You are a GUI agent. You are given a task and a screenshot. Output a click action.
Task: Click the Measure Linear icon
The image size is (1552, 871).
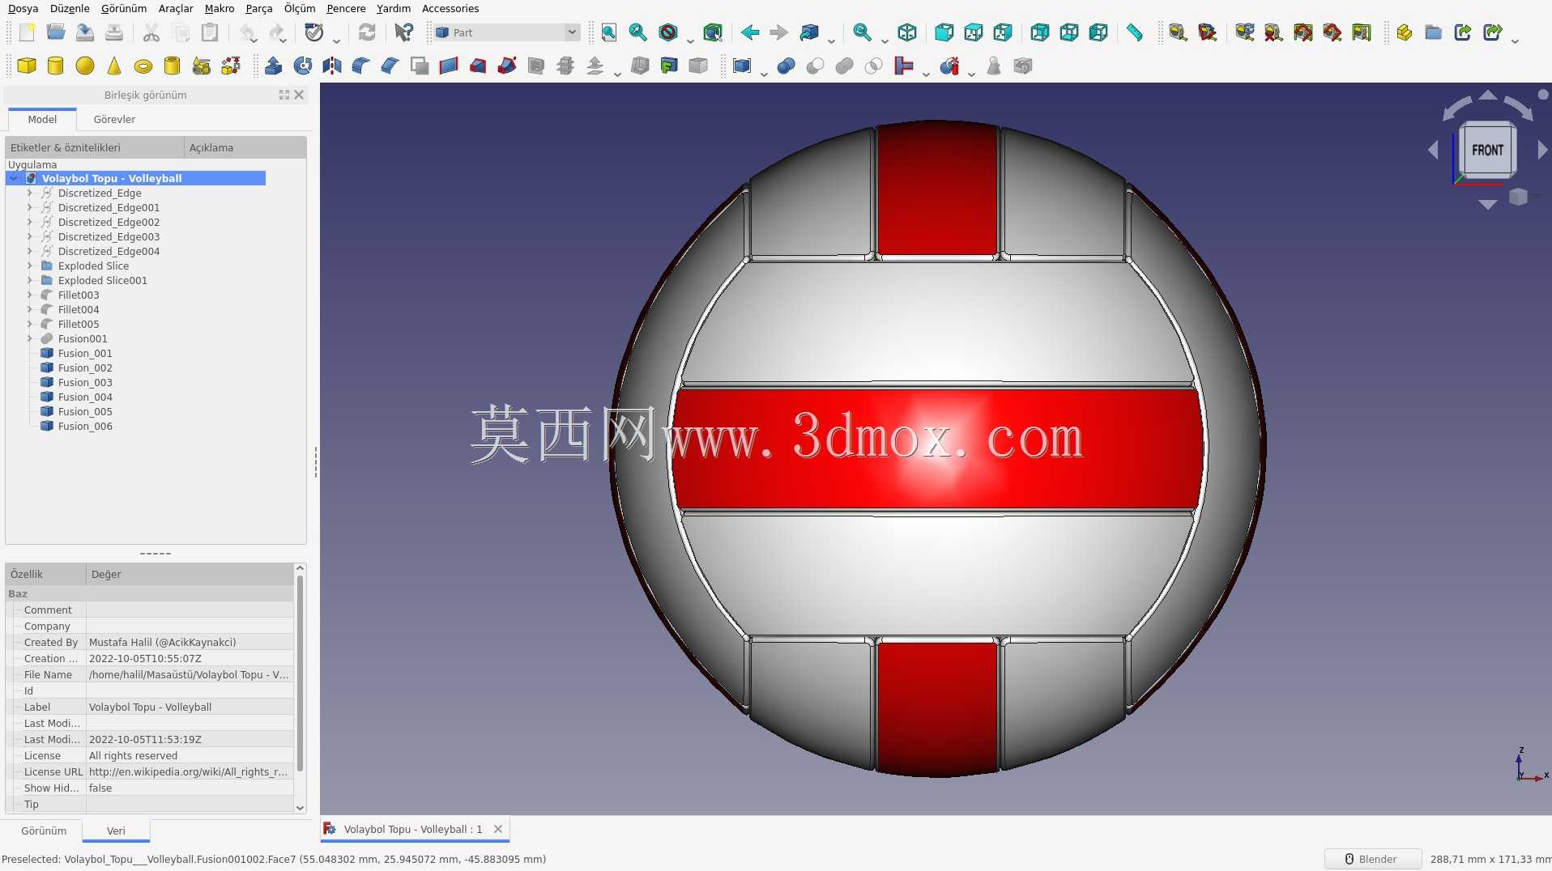point(1178,32)
